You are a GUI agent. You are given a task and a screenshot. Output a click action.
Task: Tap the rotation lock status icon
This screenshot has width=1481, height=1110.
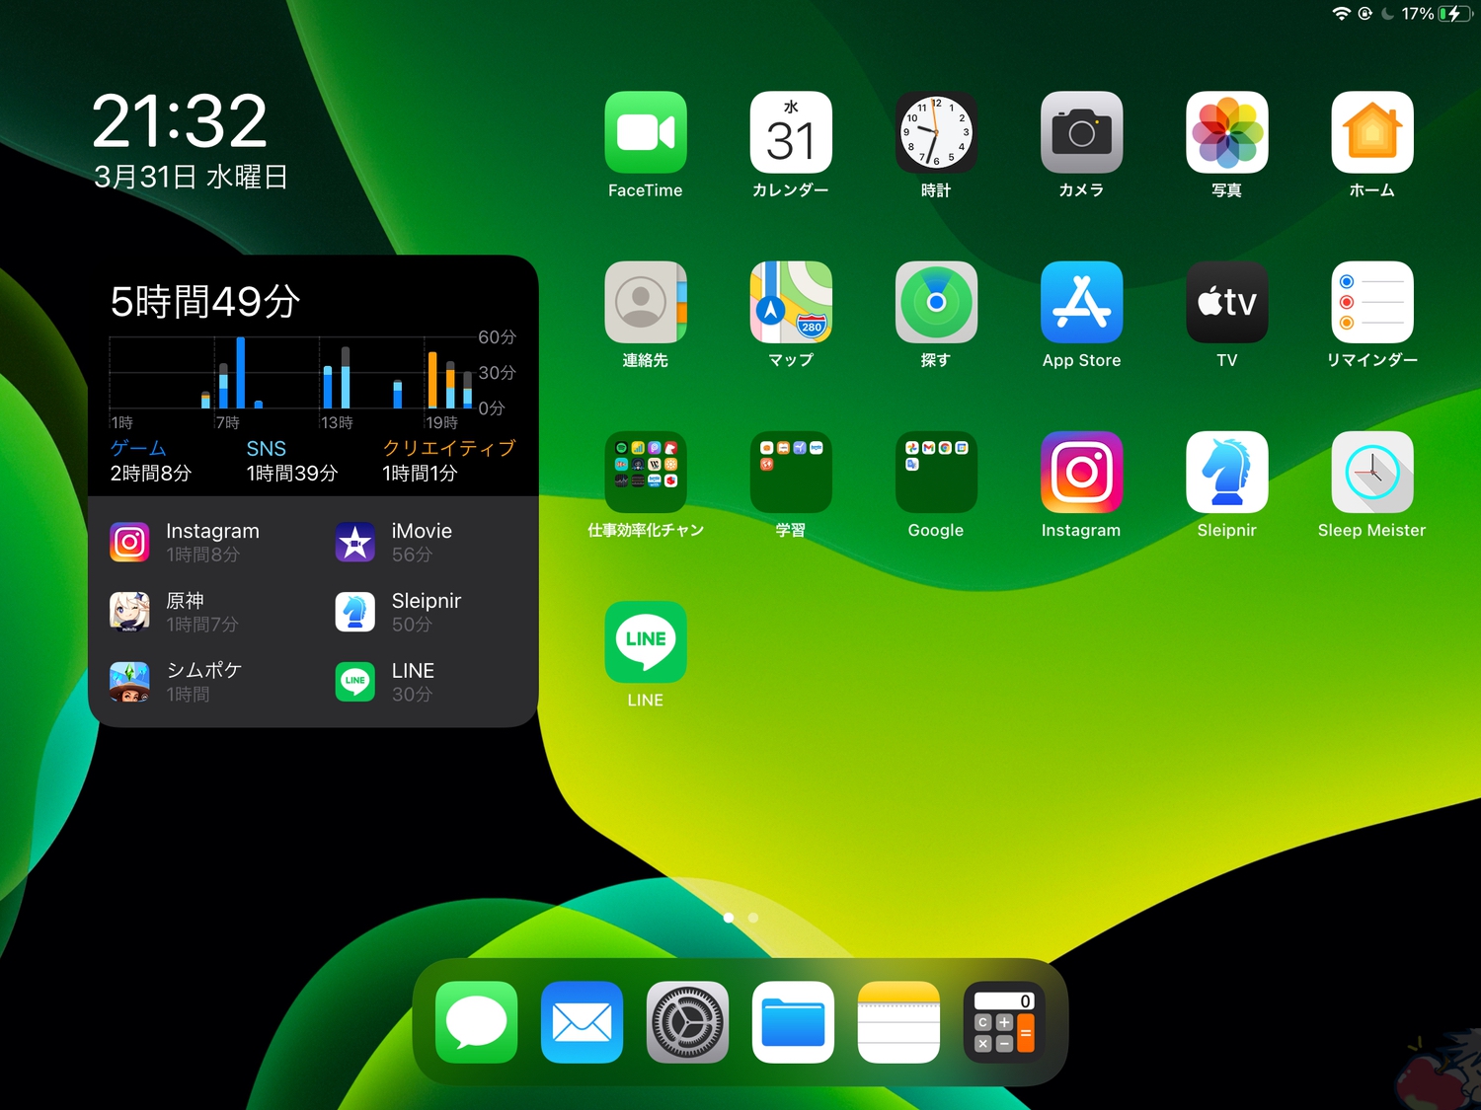(1365, 14)
